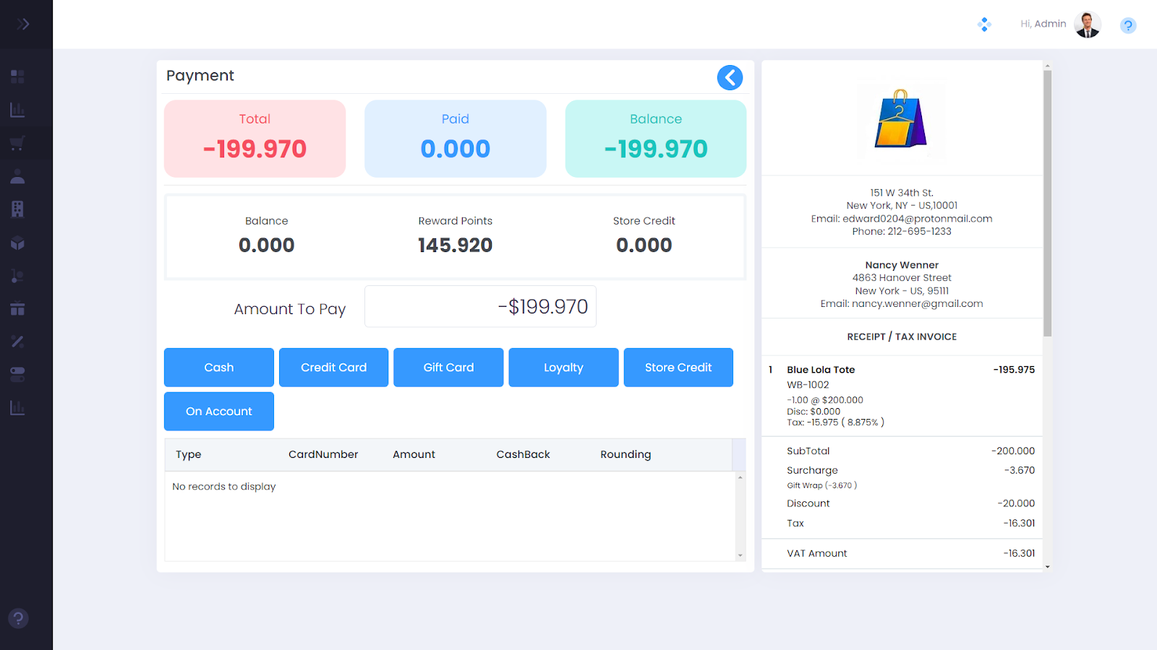Select the building icon in sidebar
Viewport: 1157px width, 650px height.
click(x=17, y=209)
